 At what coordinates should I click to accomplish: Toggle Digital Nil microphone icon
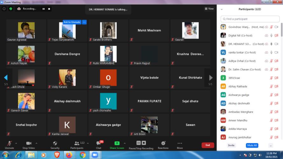pyautogui.click(x=271, y=36)
